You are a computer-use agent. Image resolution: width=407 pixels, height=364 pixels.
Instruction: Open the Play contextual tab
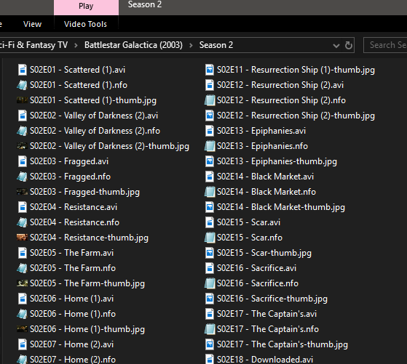(86, 7)
